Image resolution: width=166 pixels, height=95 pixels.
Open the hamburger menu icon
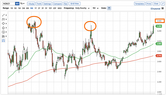(163, 8)
